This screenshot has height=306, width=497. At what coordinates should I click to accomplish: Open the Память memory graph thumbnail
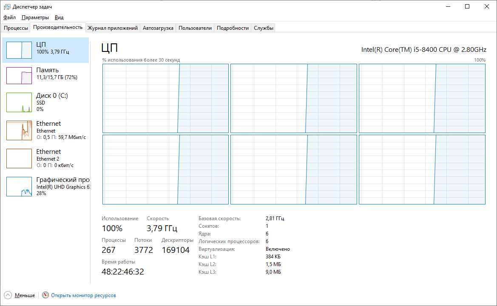click(19, 75)
